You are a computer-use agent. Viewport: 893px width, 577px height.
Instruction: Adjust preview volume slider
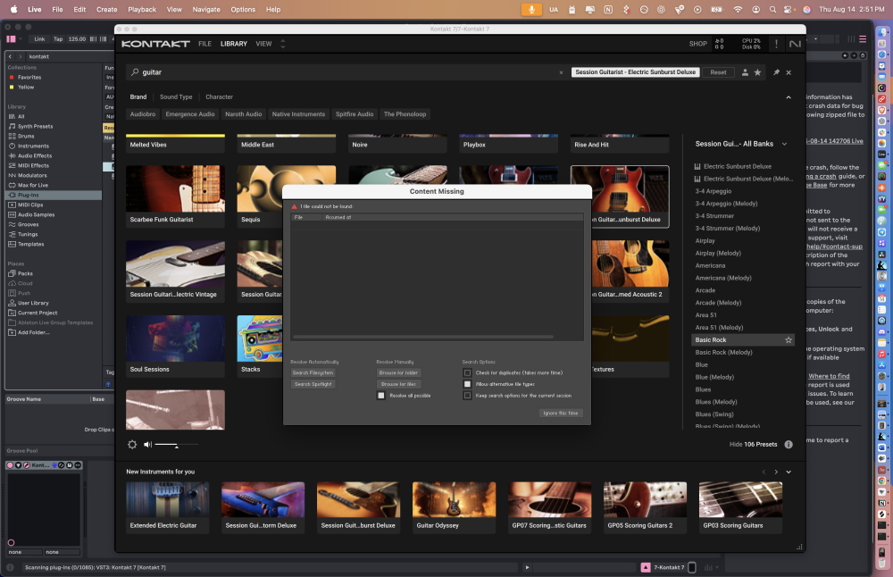coord(177,445)
